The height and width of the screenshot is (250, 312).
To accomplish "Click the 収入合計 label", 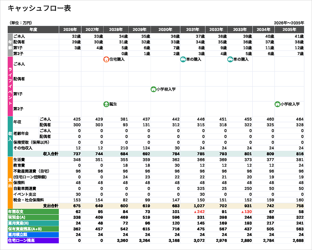I will (51, 154).
